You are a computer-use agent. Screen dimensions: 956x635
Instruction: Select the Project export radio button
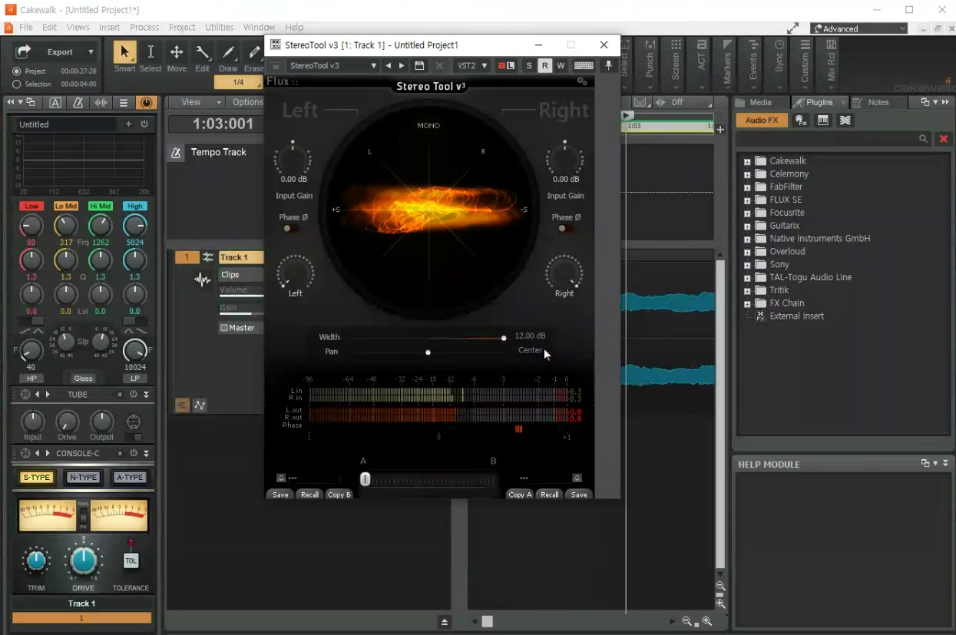(x=17, y=71)
